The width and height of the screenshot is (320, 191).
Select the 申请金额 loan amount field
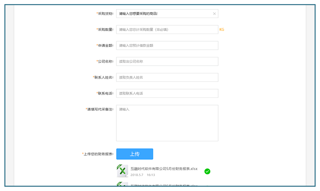(x=167, y=46)
